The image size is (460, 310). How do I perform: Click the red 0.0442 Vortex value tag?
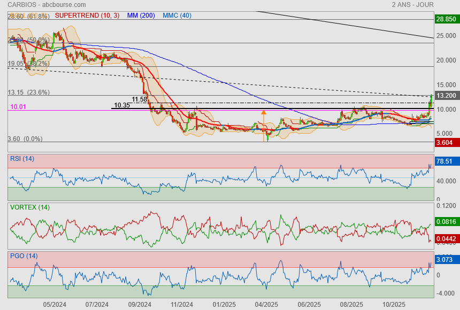click(x=446, y=238)
